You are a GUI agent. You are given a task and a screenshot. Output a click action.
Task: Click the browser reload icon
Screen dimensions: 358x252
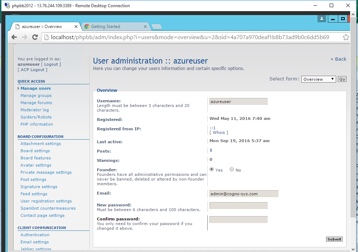tap(35, 37)
